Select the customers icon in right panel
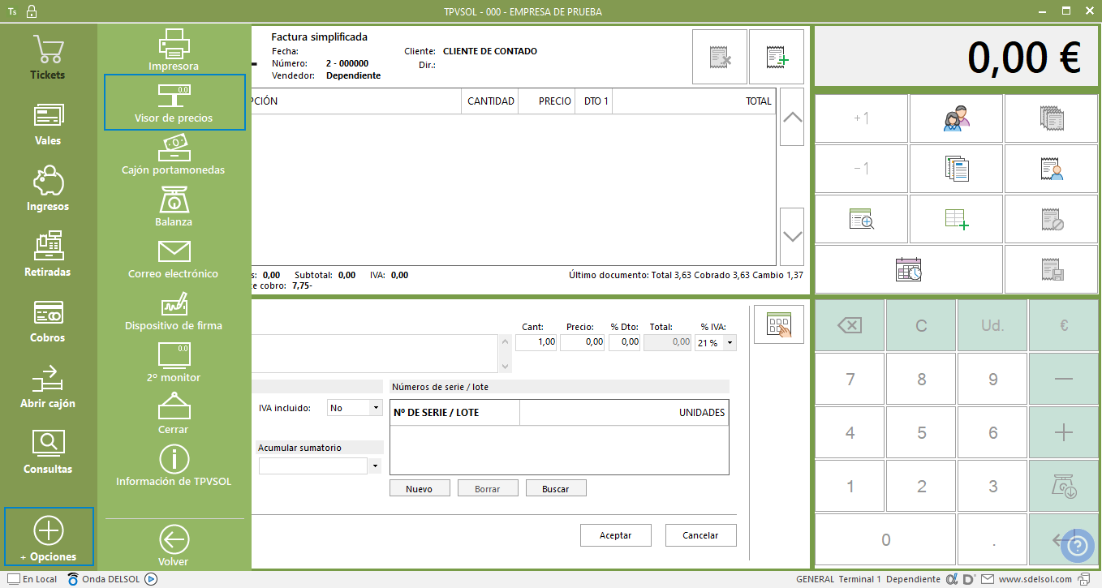Screen dimensions: 1102x588 point(957,118)
